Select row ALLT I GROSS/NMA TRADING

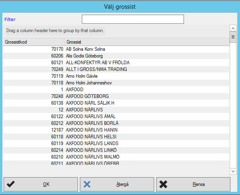tap(116, 69)
